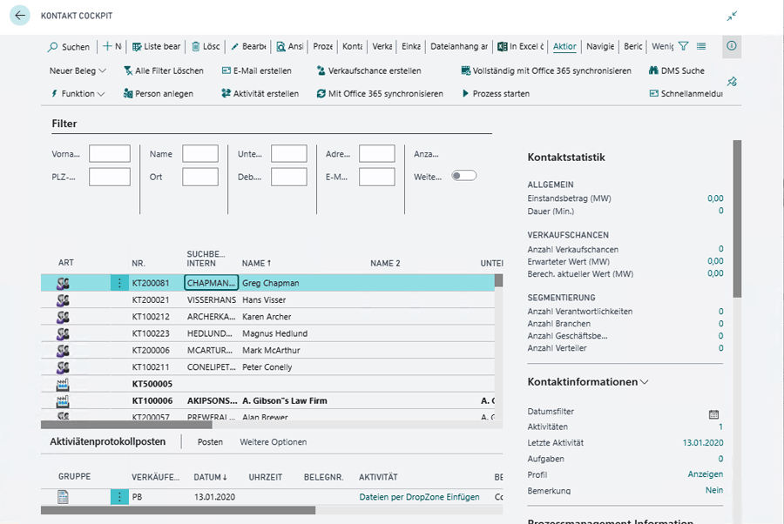Click Weniger Optionen
This screenshot has width=784, height=524.
click(663, 46)
